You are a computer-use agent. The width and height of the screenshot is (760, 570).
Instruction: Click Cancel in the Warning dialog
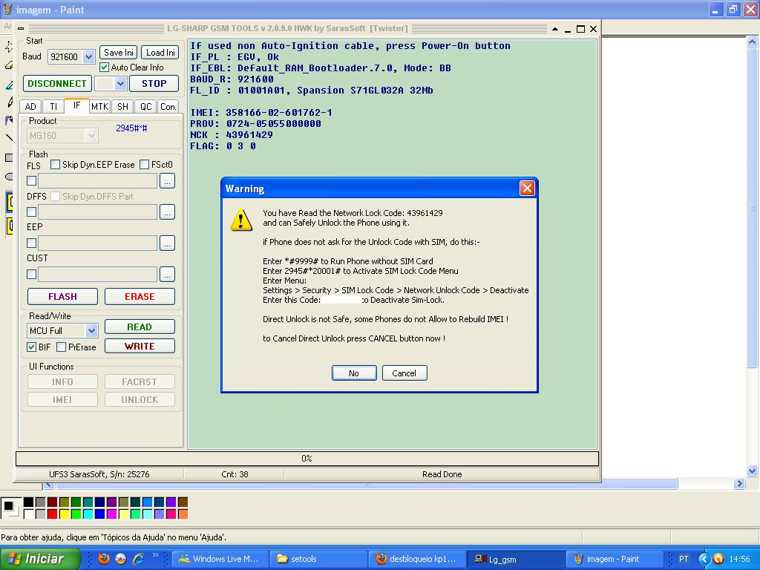point(404,373)
